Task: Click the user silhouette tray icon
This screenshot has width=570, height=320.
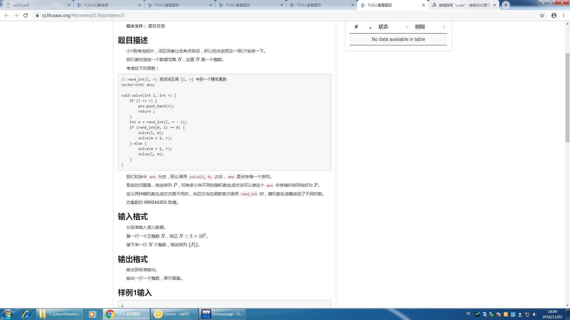Action: (520, 314)
